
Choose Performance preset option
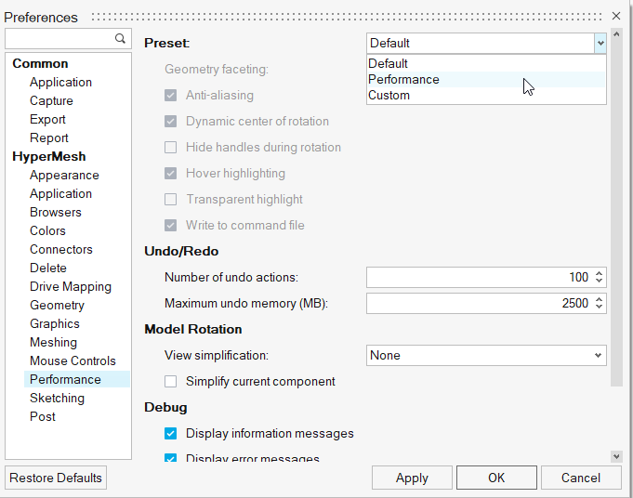pyautogui.click(x=486, y=80)
